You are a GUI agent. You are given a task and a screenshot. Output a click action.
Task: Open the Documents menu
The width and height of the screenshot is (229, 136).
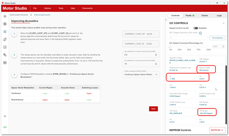[87, 8]
